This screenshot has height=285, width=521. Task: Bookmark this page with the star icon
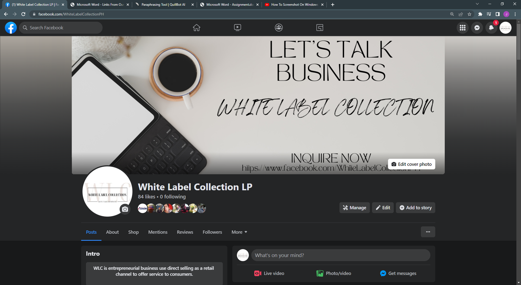point(469,14)
